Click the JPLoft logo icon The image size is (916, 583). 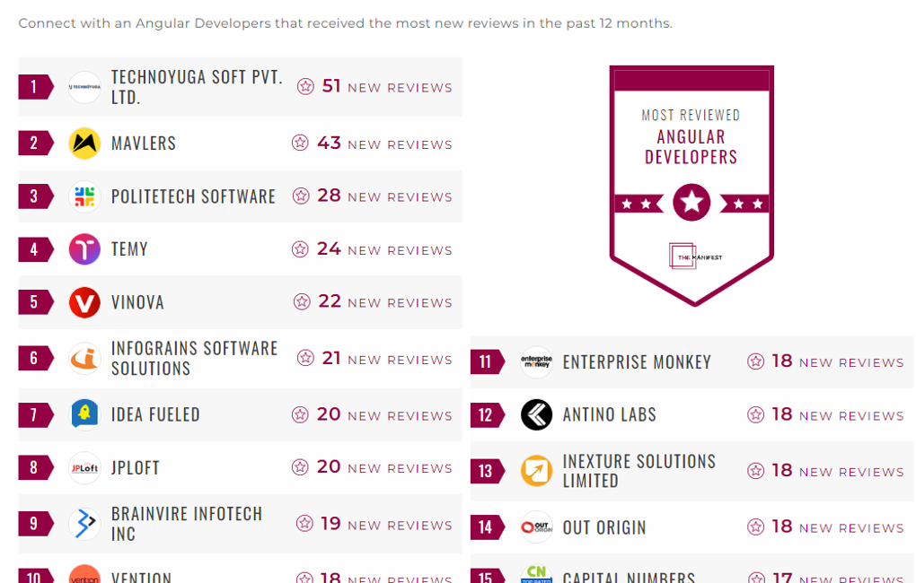(84, 467)
